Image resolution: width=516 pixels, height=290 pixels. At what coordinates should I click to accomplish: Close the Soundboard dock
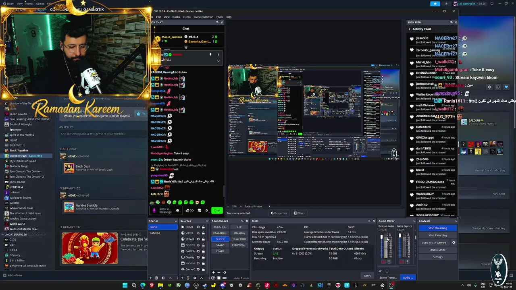pos(247,221)
